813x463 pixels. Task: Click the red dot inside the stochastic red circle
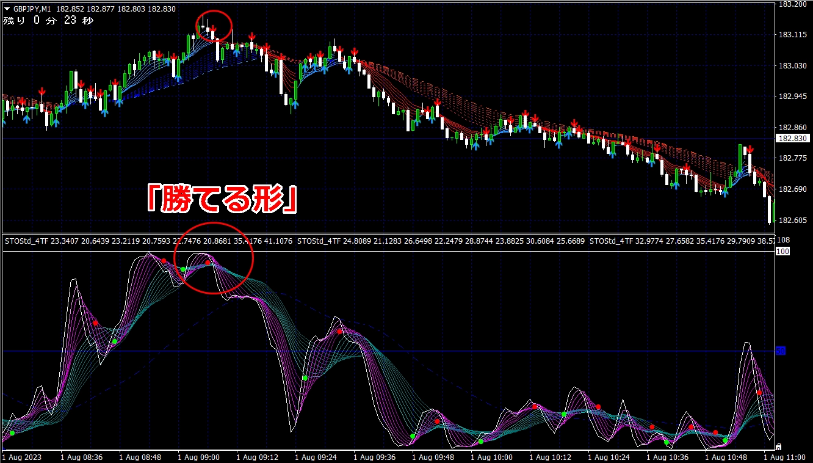(208, 263)
